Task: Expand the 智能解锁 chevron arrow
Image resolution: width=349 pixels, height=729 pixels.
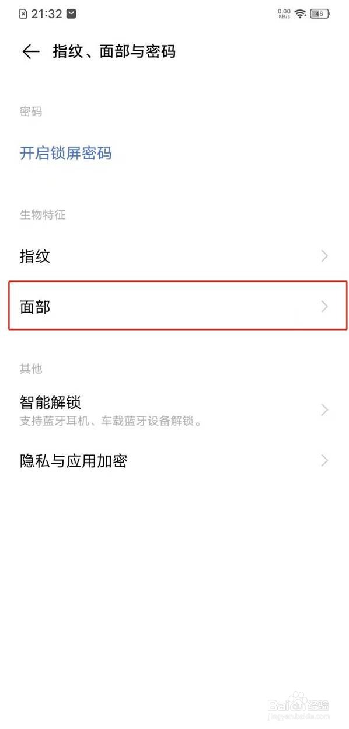Action: click(x=325, y=410)
